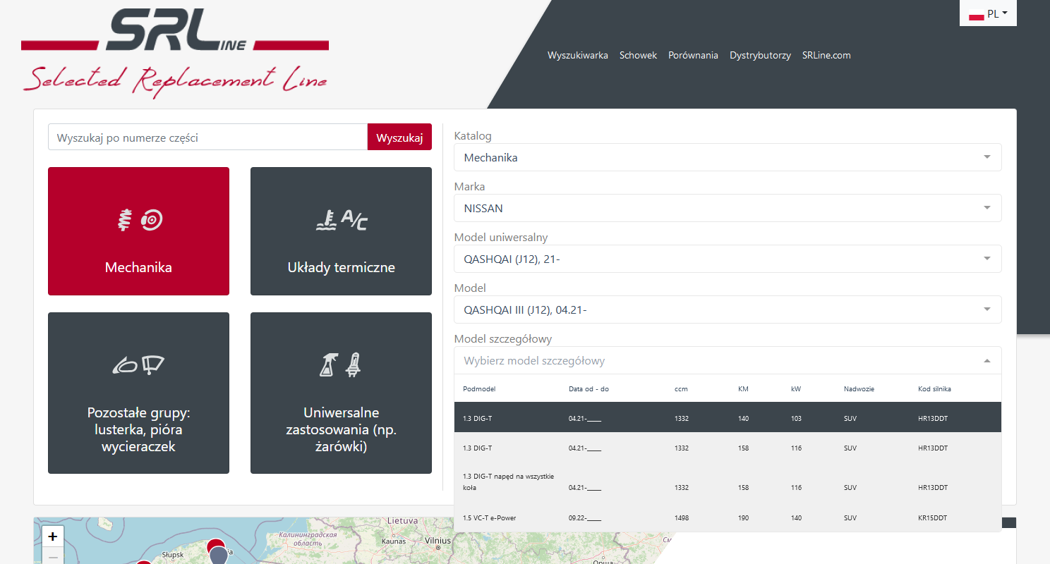The image size is (1050, 564).
Task: Click the Kod silnika column header
Action: (x=934, y=389)
